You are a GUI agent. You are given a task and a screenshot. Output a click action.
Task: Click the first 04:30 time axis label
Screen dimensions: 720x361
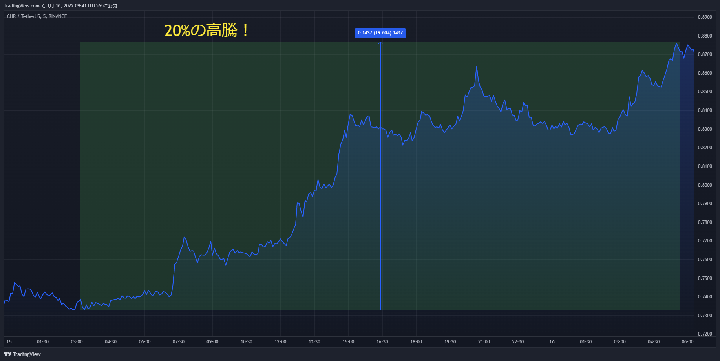point(111,342)
